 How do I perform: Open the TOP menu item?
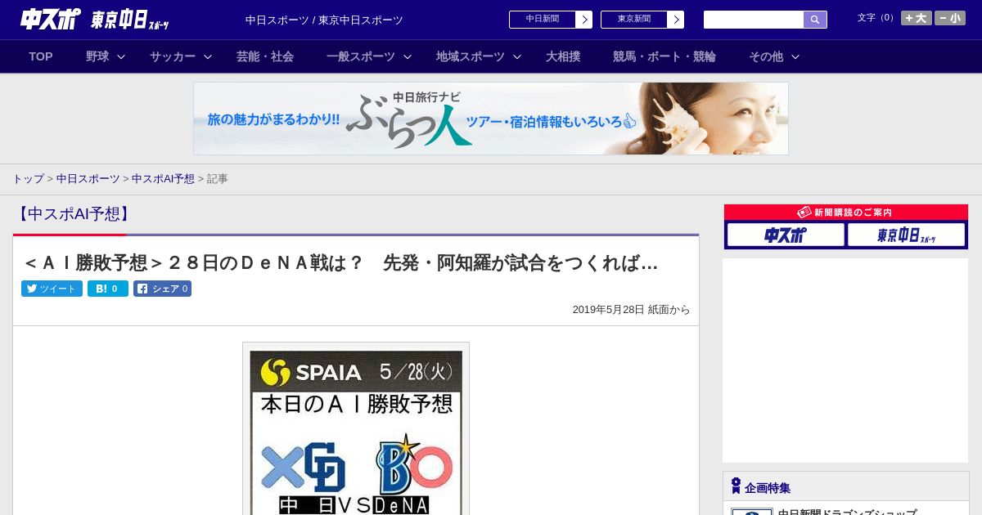[41, 56]
